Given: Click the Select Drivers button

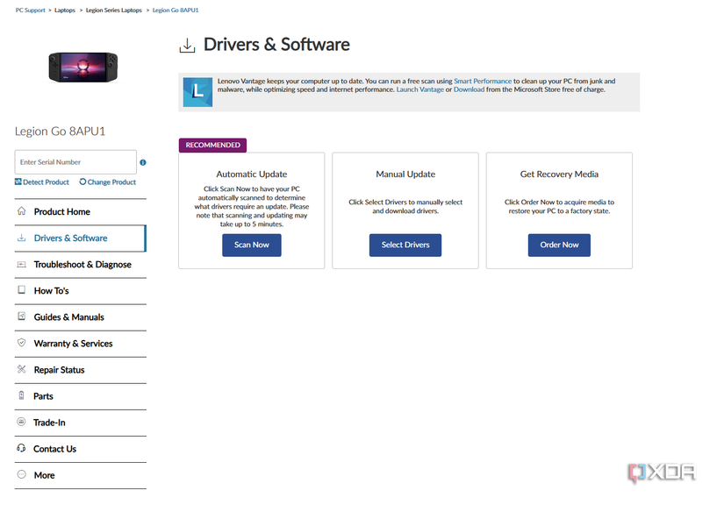Looking at the screenshot, I should point(405,245).
